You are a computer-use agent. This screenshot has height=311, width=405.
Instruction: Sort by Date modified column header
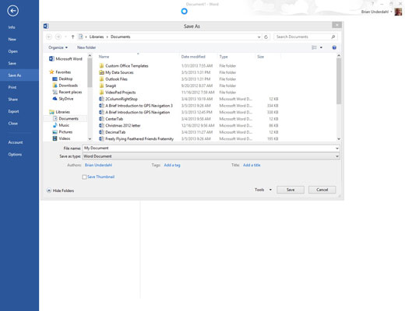click(x=193, y=57)
